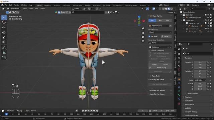Select the Select Box tool

[4, 18]
